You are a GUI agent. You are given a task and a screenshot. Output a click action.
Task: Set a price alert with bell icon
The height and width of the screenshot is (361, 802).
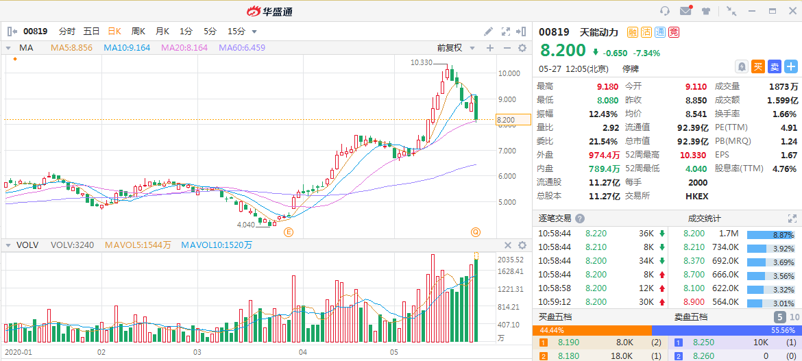coord(741,66)
